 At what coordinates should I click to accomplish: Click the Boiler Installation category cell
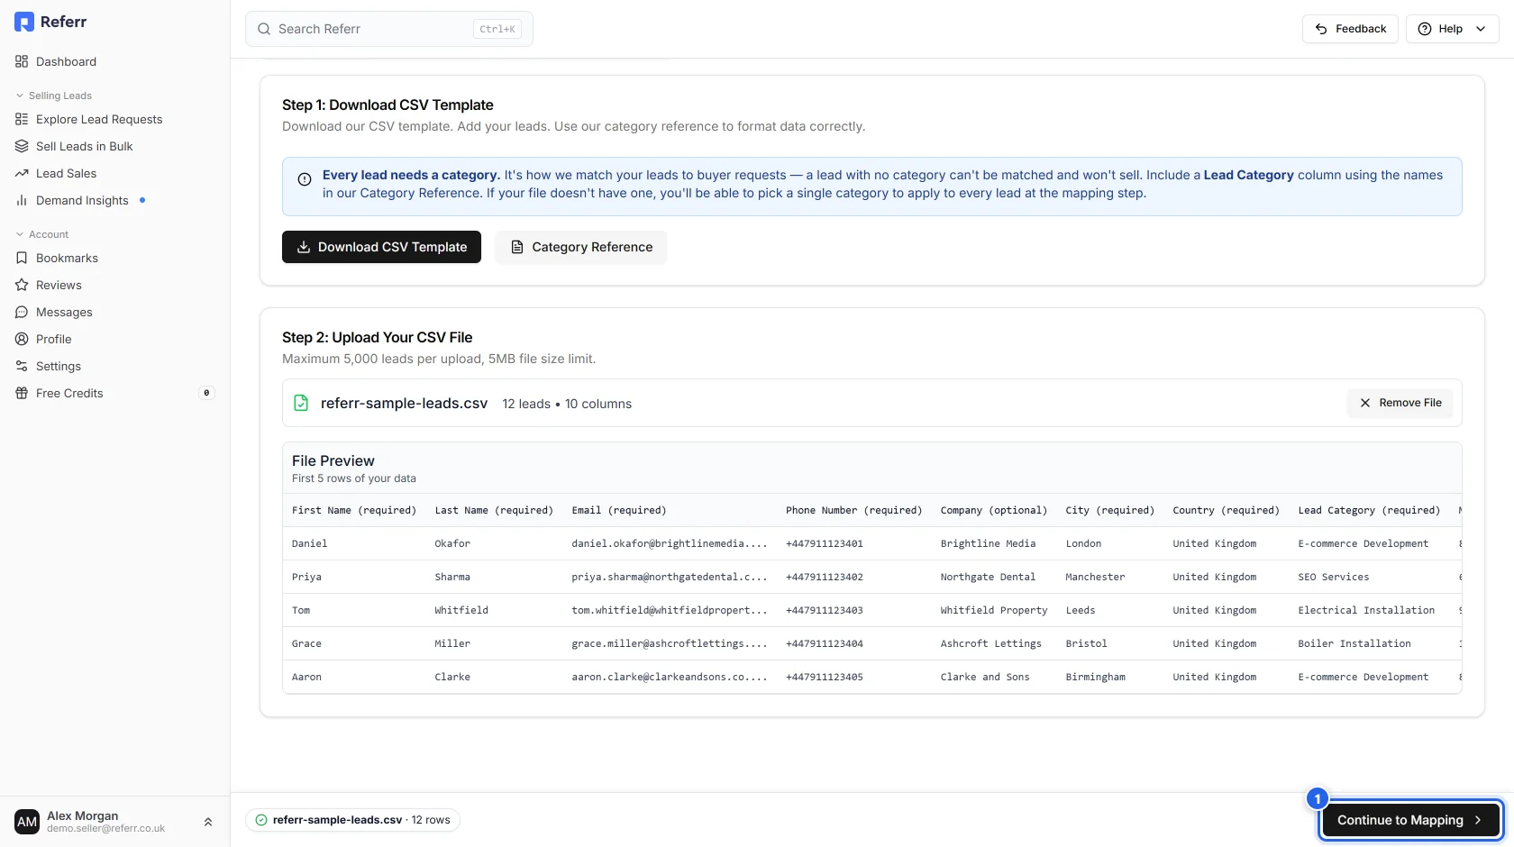(x=1354, y=643)
